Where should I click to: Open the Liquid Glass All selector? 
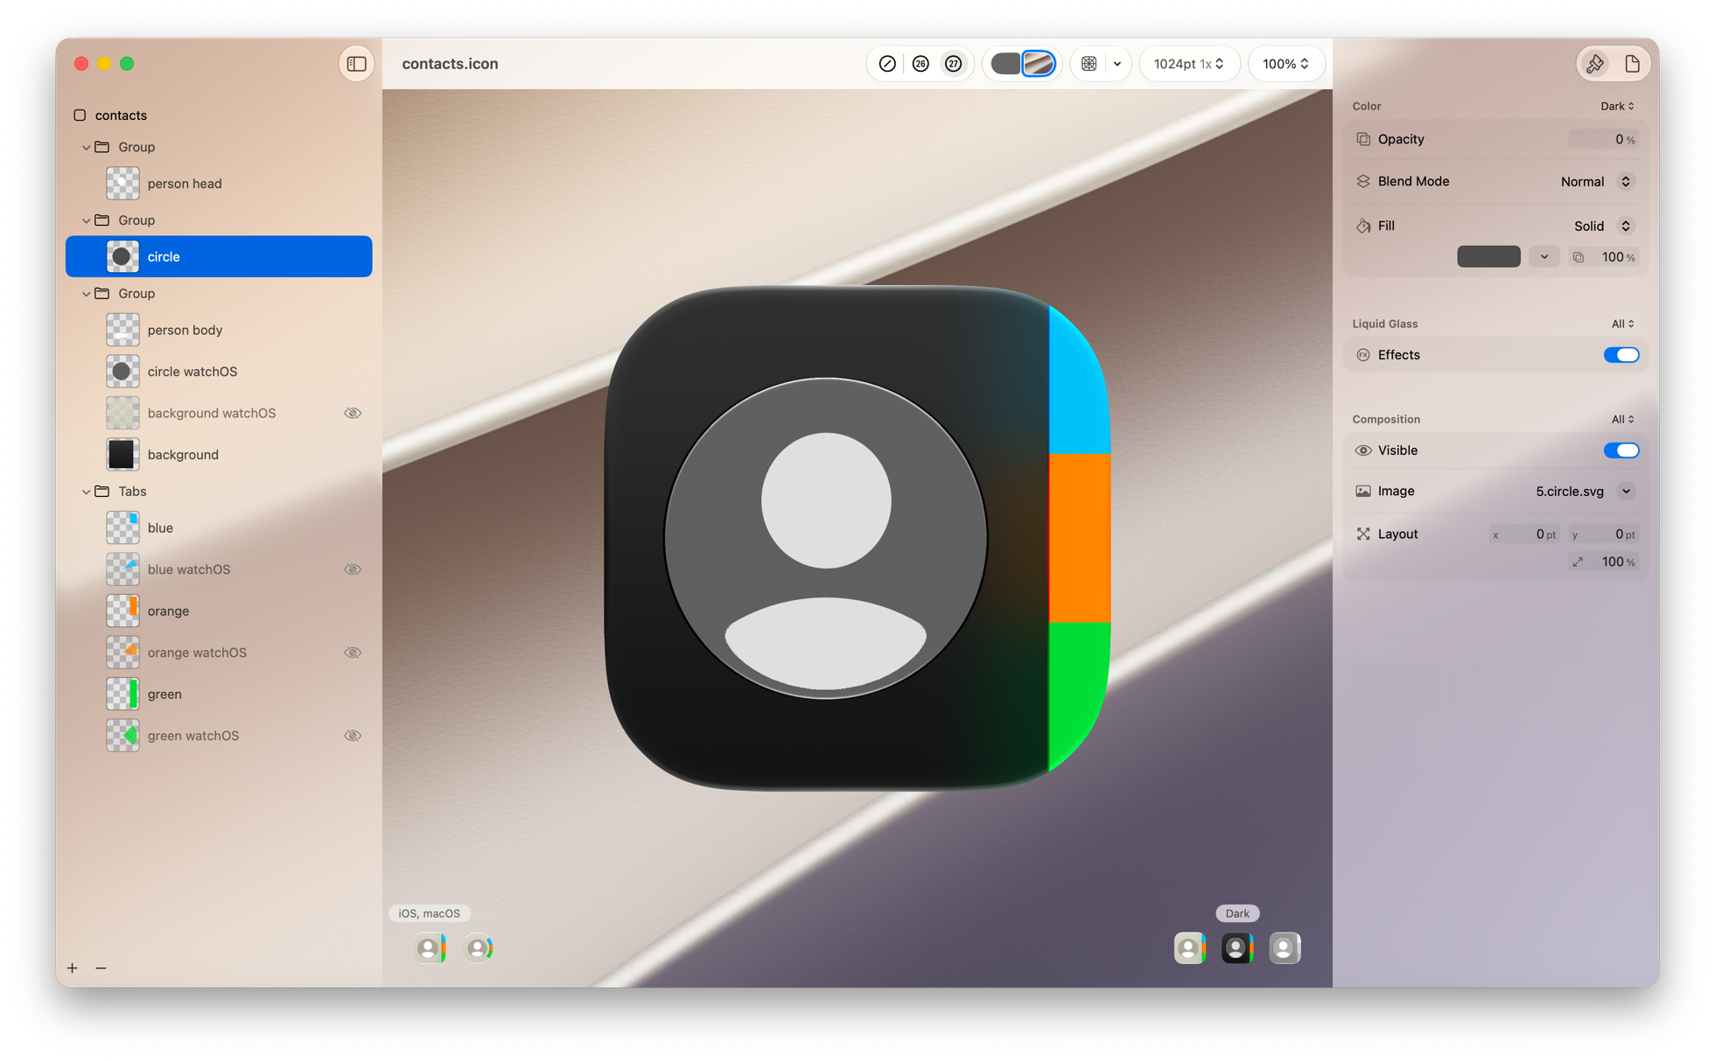pos(1623,324)
